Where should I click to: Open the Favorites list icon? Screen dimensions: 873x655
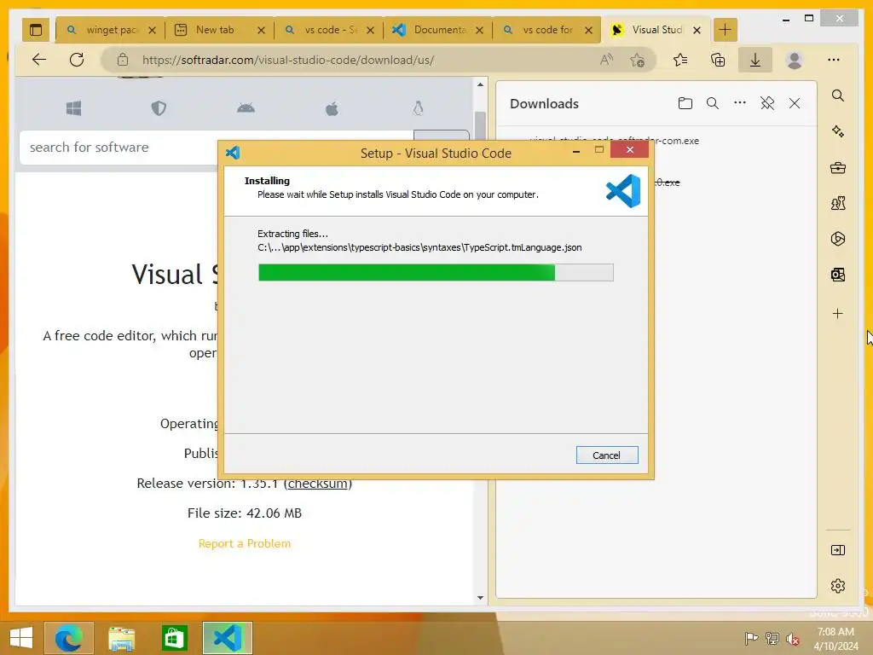[x=680, y=60]
